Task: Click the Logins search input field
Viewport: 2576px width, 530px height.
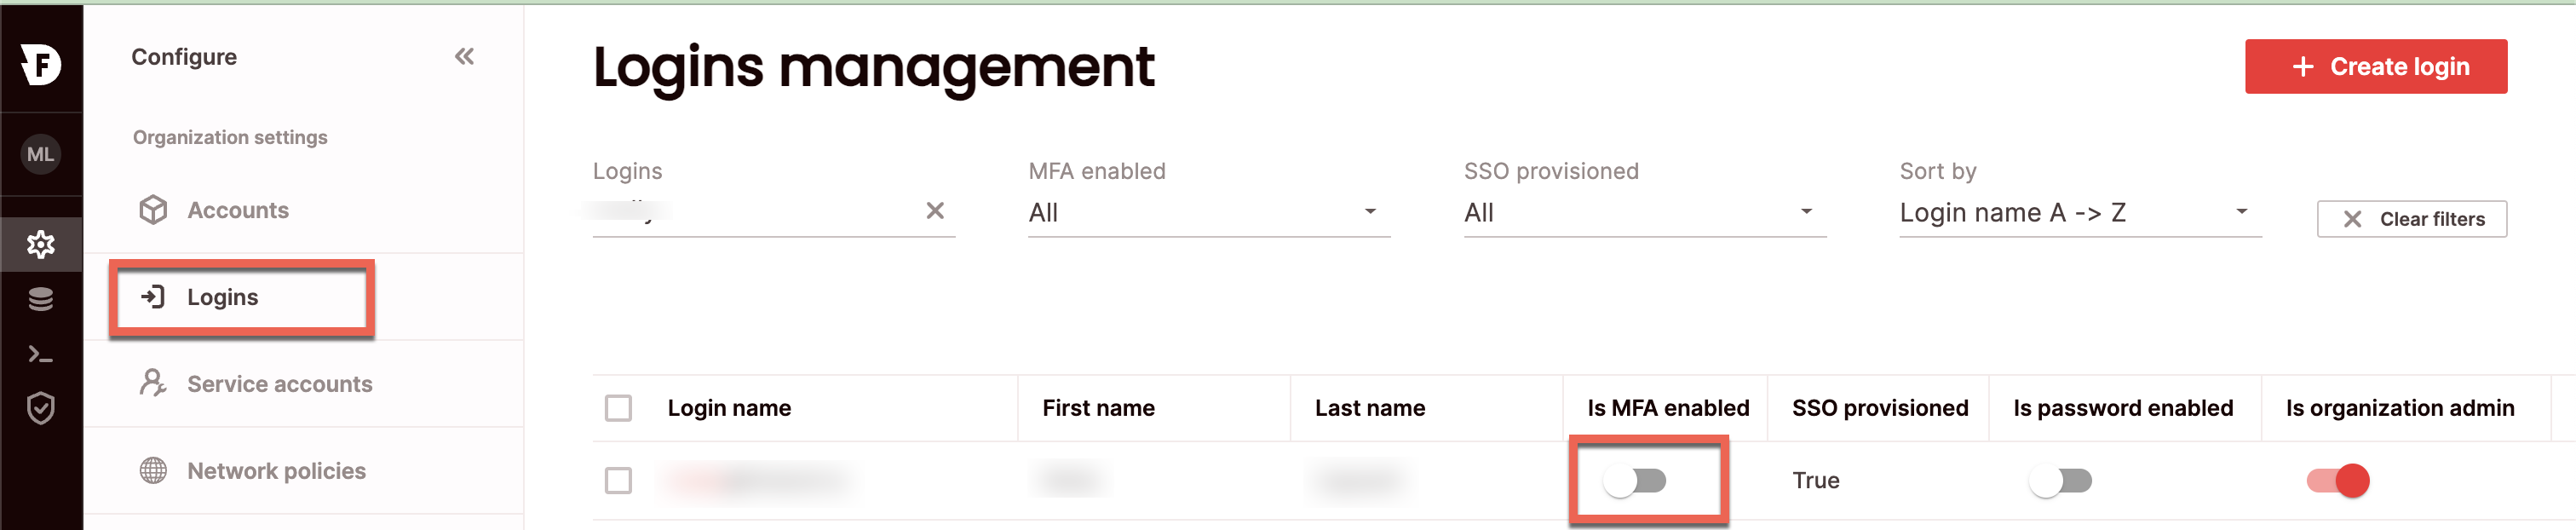Action: pos(750,212)
